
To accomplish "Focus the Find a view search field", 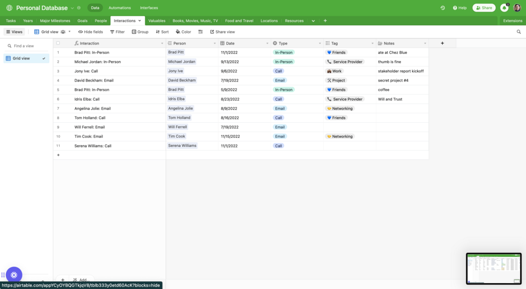I will point(27,46).
